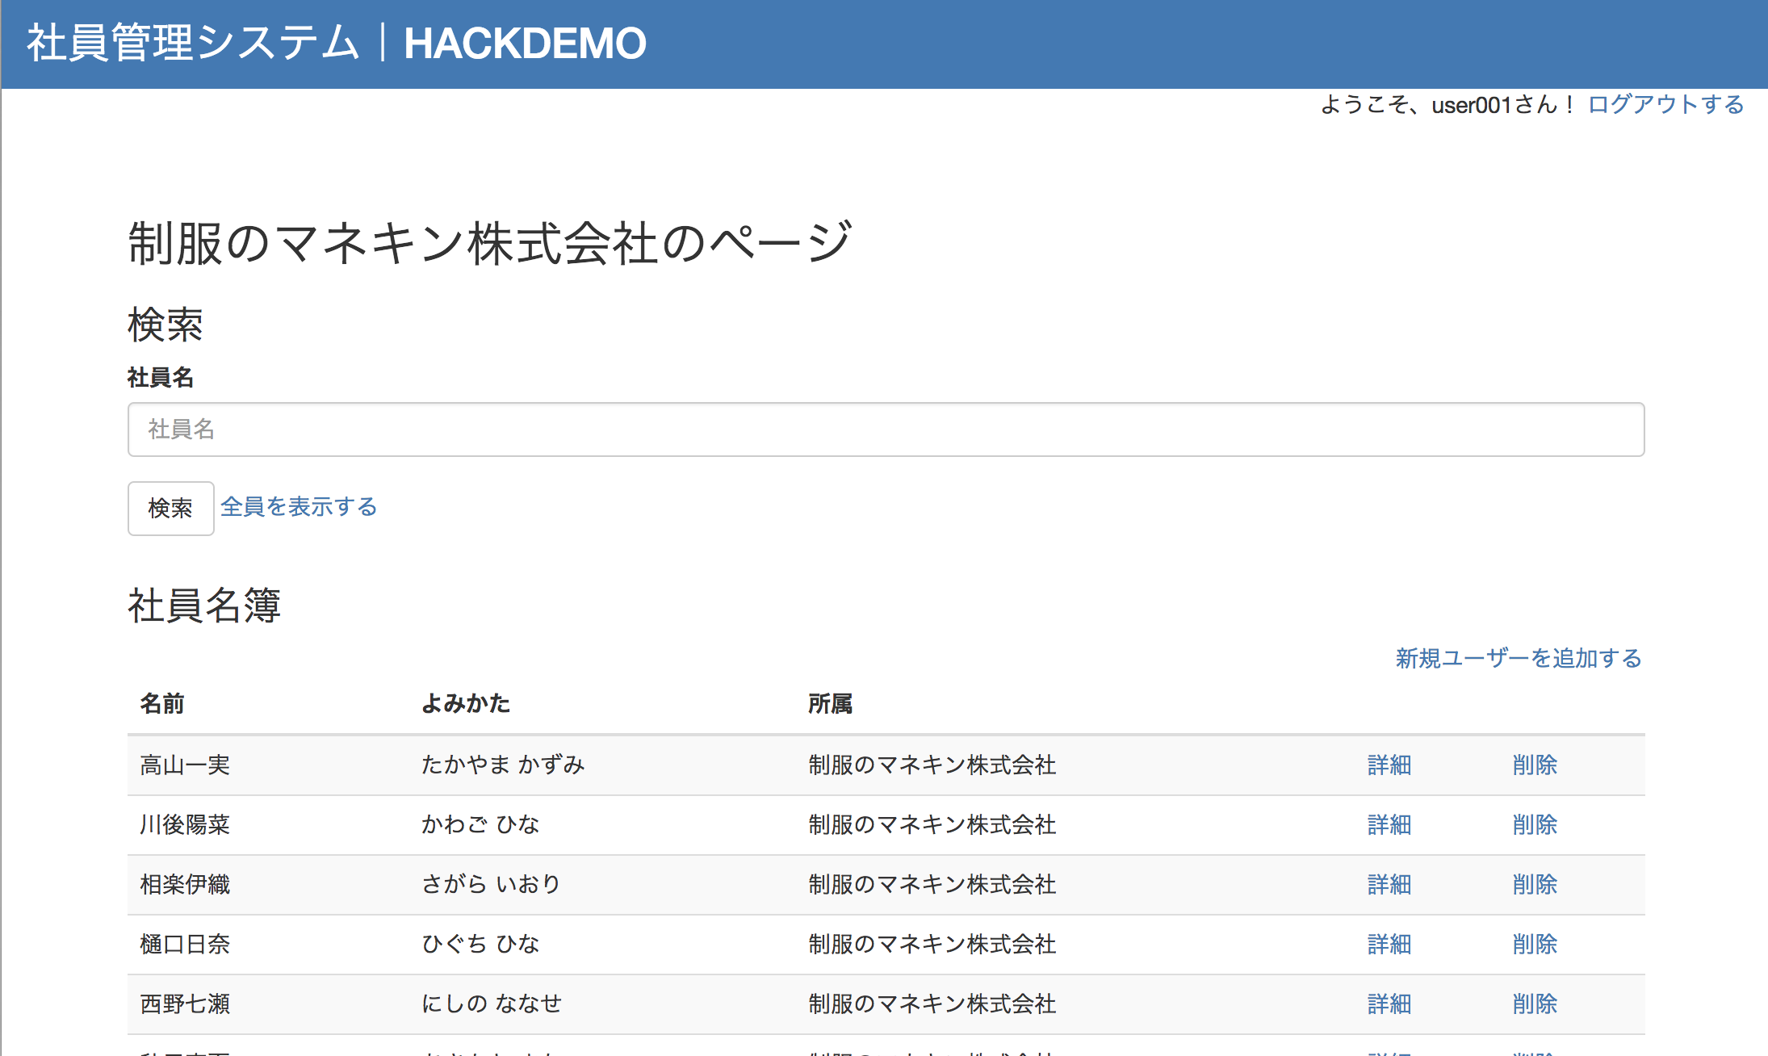The height and width of the screenshot is (1056, 1768).
Task: Click the 所属 column header
Action: (x=831, y=704)
